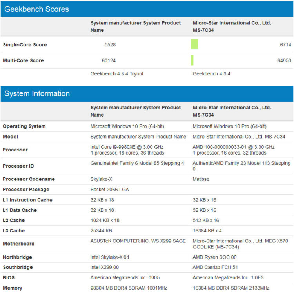Click the green Single-Core Score bar
This screenshot has width=294, height=299.
(x=194, y=45)
